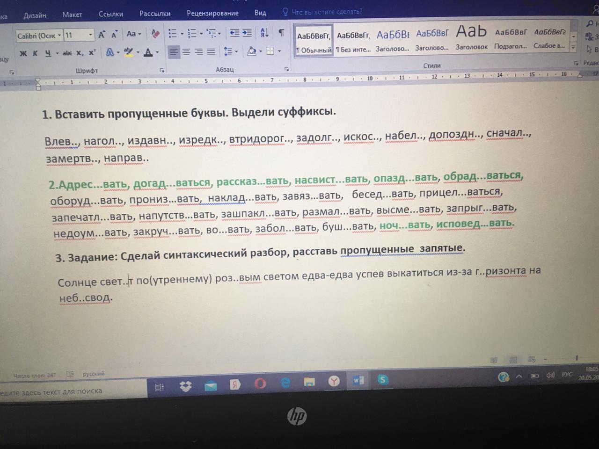Open the Дизайн ribbon tab
Viewport: 599px width, 449px height.
coord(35,15)
